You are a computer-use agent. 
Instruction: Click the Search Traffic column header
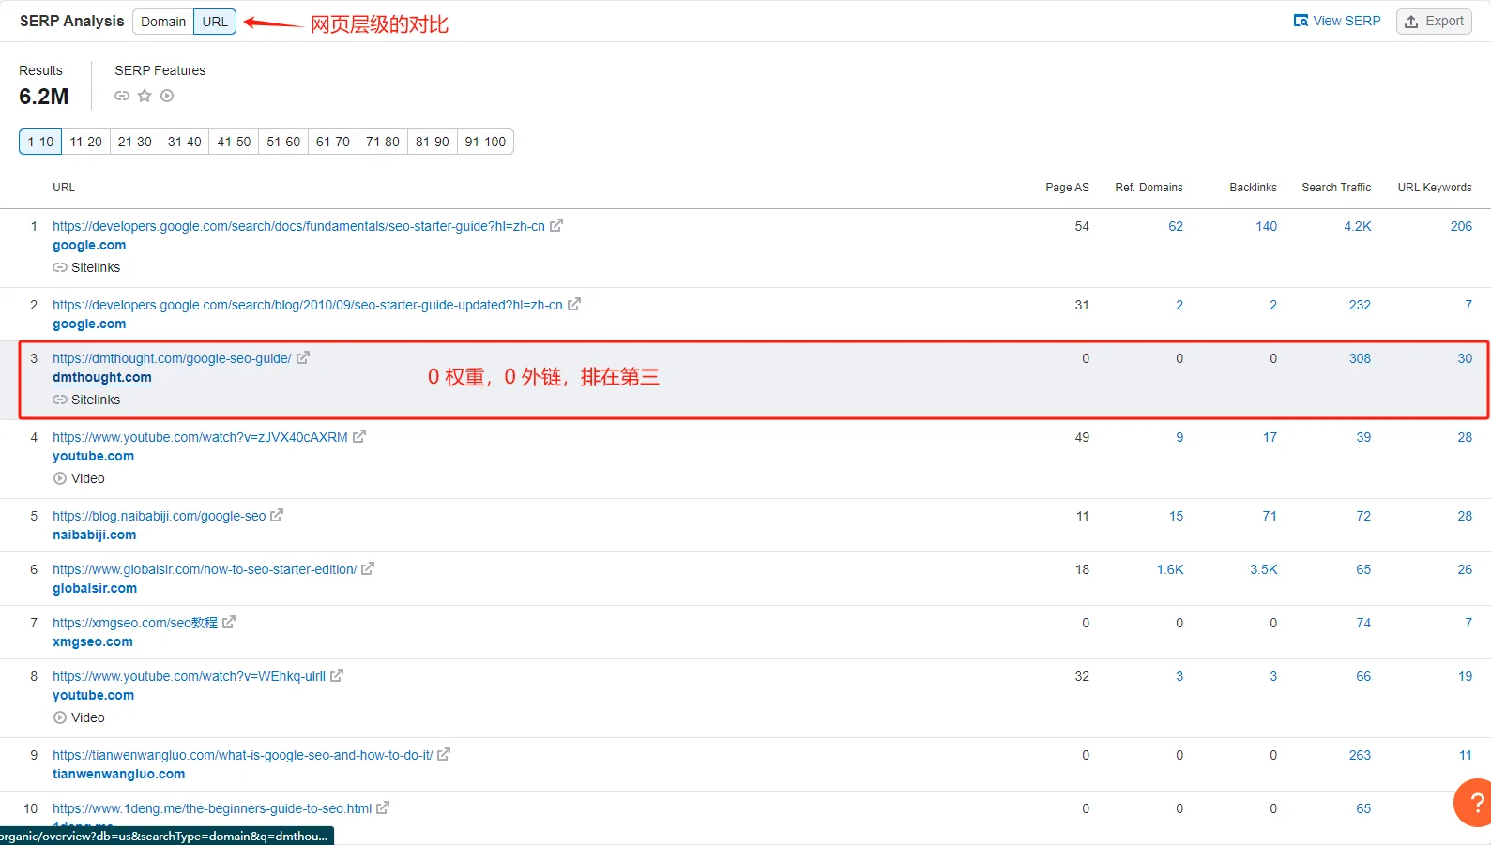[1336, 188]
